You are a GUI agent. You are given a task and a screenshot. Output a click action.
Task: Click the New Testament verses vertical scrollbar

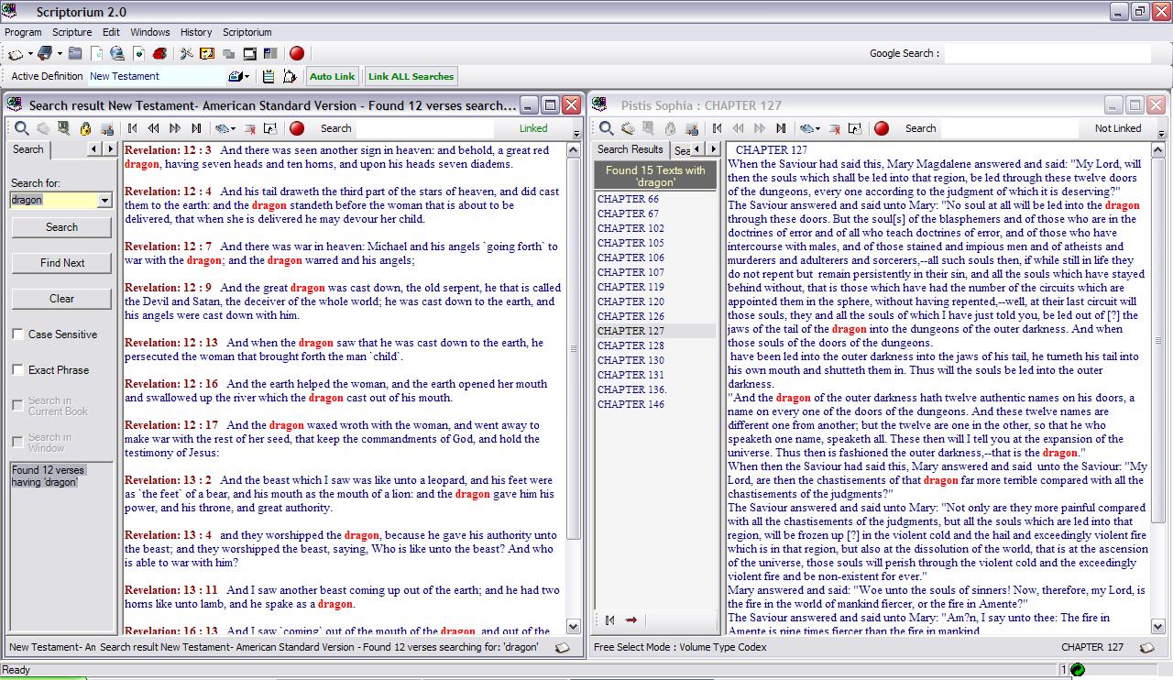click(575, 388)
